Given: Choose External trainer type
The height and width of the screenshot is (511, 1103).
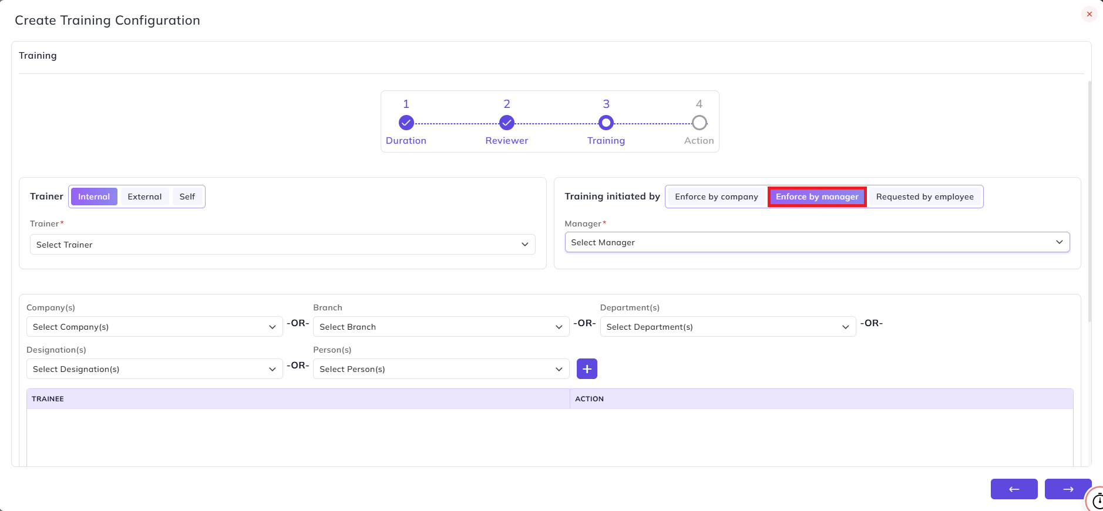Looking at the screenshot, I should point(144,197).
